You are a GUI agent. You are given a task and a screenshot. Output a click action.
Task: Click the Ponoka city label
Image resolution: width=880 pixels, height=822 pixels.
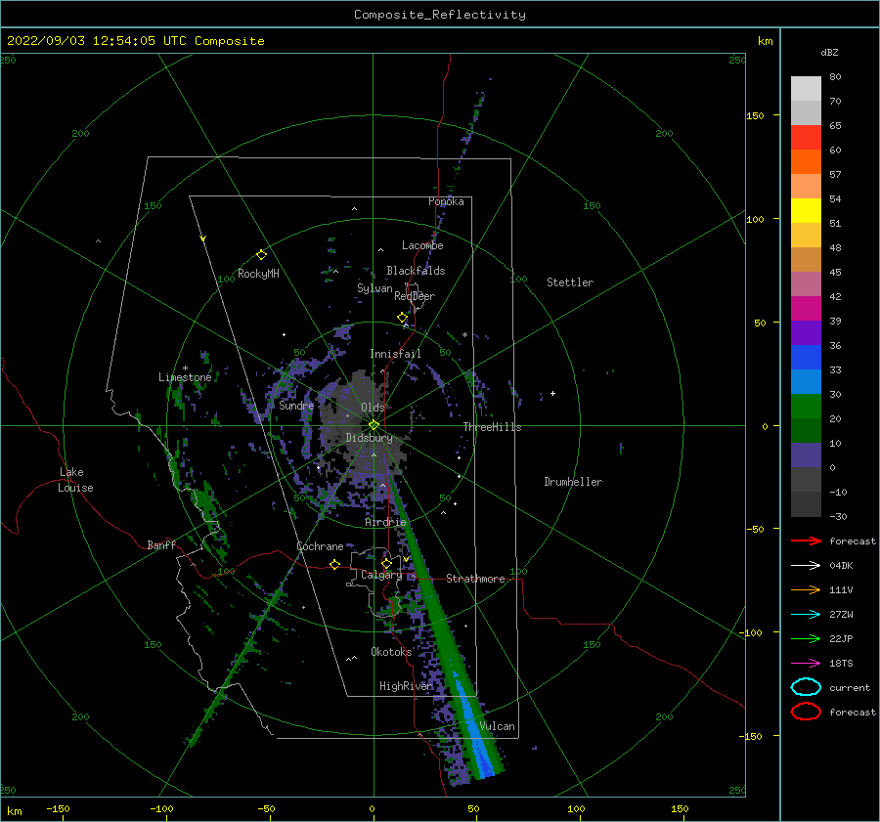coord(446,201)
